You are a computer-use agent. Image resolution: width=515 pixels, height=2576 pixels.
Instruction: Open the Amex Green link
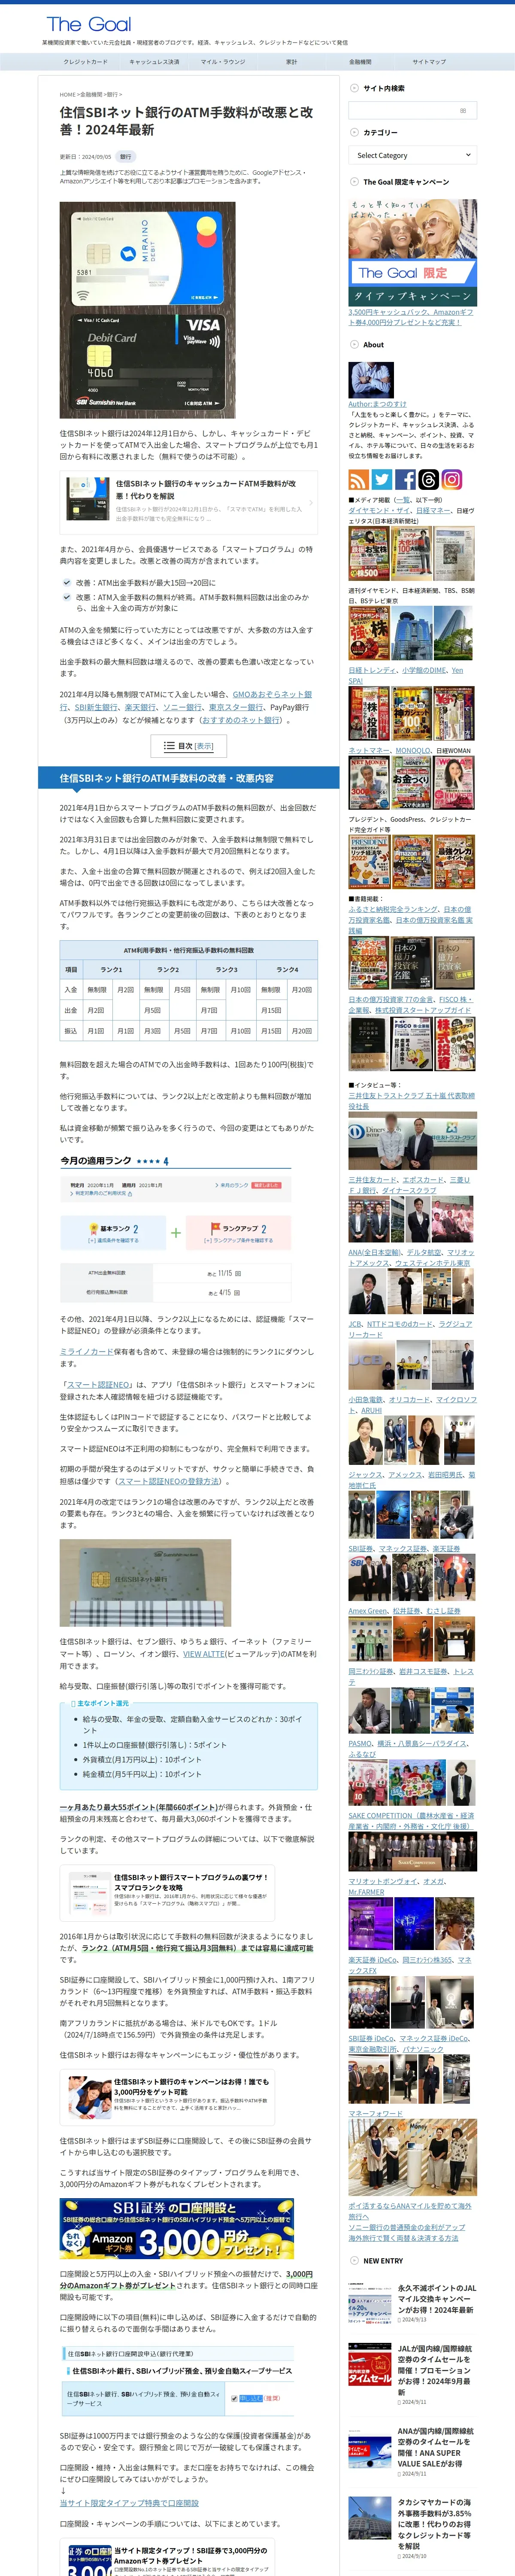[368, 1610]
